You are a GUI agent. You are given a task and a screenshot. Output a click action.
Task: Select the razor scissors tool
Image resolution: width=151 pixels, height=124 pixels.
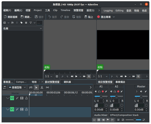click(42, 87)
